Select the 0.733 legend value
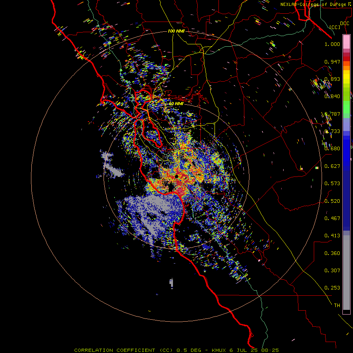The image size is (353, 353). 332,131
